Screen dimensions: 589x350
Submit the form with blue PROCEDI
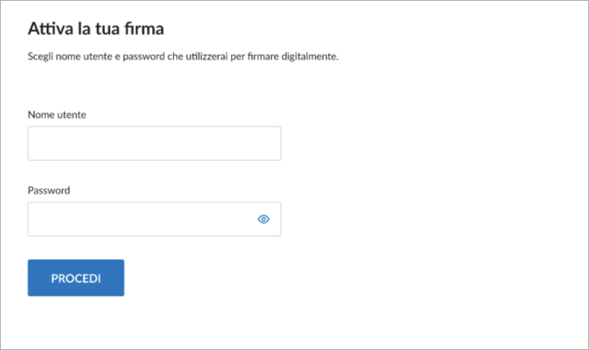tap(76, 277)
